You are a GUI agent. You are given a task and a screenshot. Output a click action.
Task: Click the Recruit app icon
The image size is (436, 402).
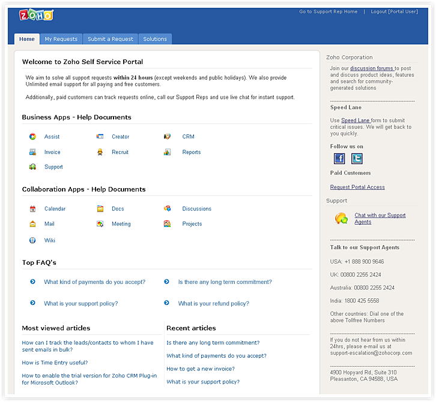[x=100, y=152]
